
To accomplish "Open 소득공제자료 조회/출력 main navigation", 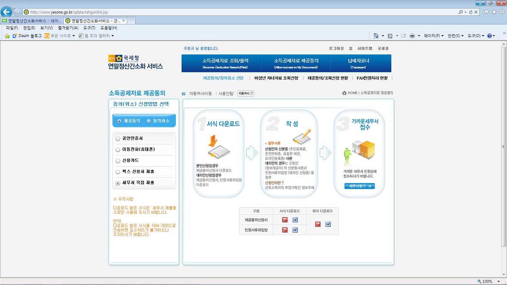I will (x=225, y=63).
